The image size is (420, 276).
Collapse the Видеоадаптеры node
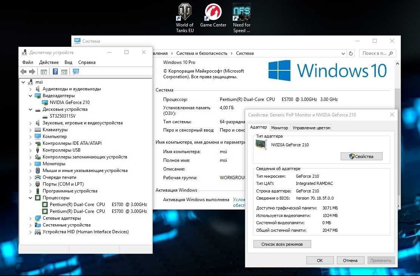31,96
